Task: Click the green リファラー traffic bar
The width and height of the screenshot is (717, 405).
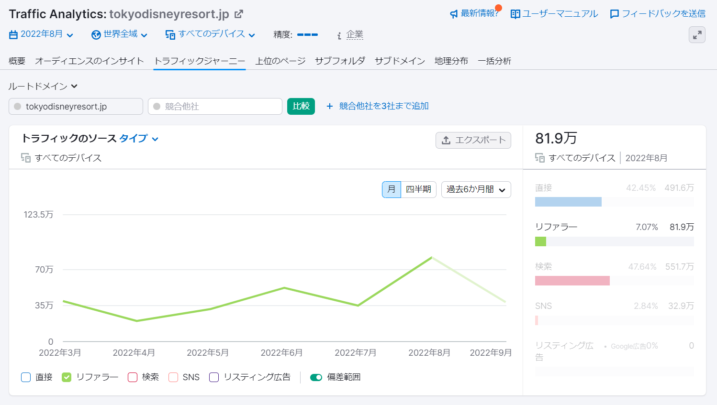Action: coord(540,241)
